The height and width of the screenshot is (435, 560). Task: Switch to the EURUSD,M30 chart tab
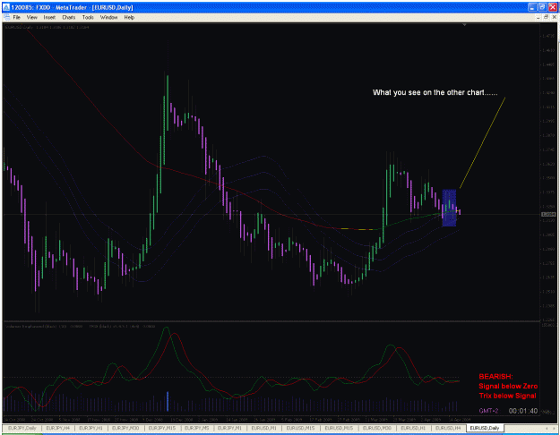(377, 428)
